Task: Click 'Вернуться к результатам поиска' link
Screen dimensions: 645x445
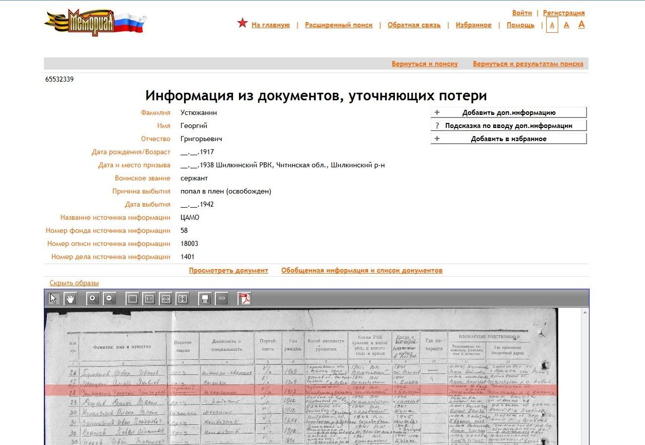Action: [x=527, y=64]
